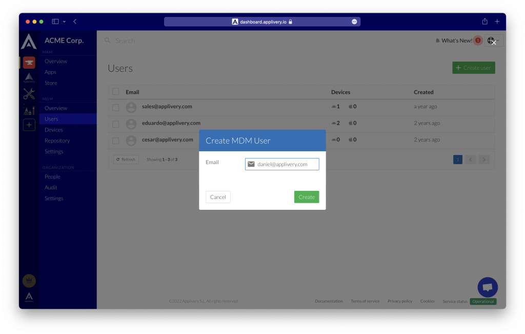Expand the browser sidebar dropdown chevron
Image resolution: width=525 pixels, height=334 pixels.
(64, 22)
